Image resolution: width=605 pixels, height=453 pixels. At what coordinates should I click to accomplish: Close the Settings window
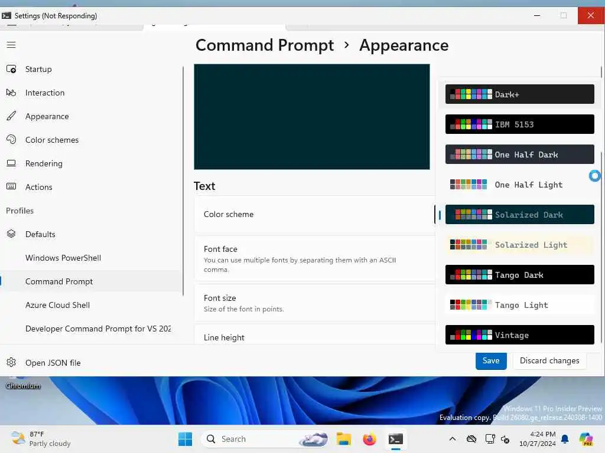pyautogui.click(x=591, y=15)
